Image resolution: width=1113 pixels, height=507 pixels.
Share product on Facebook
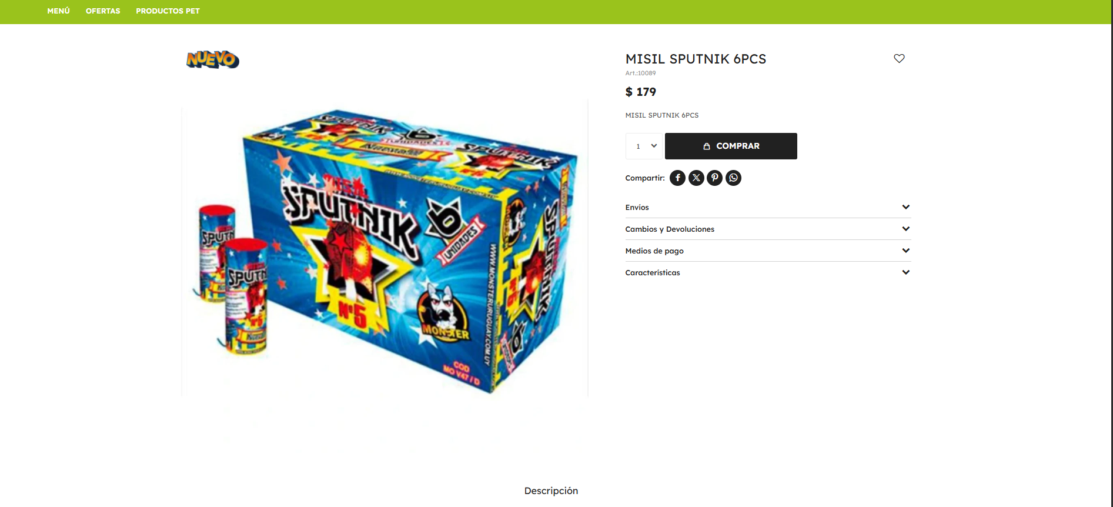tap(677, 178)
